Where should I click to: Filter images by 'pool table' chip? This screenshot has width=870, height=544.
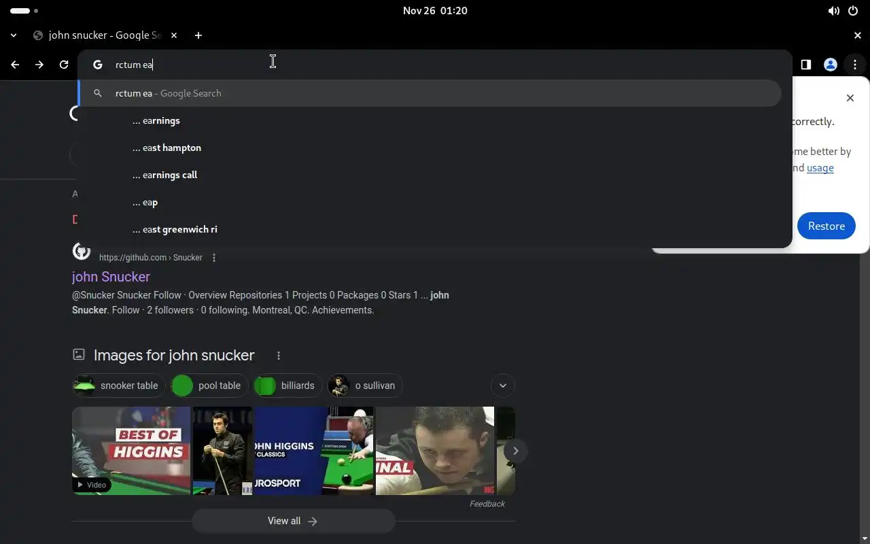coord(209,386)
